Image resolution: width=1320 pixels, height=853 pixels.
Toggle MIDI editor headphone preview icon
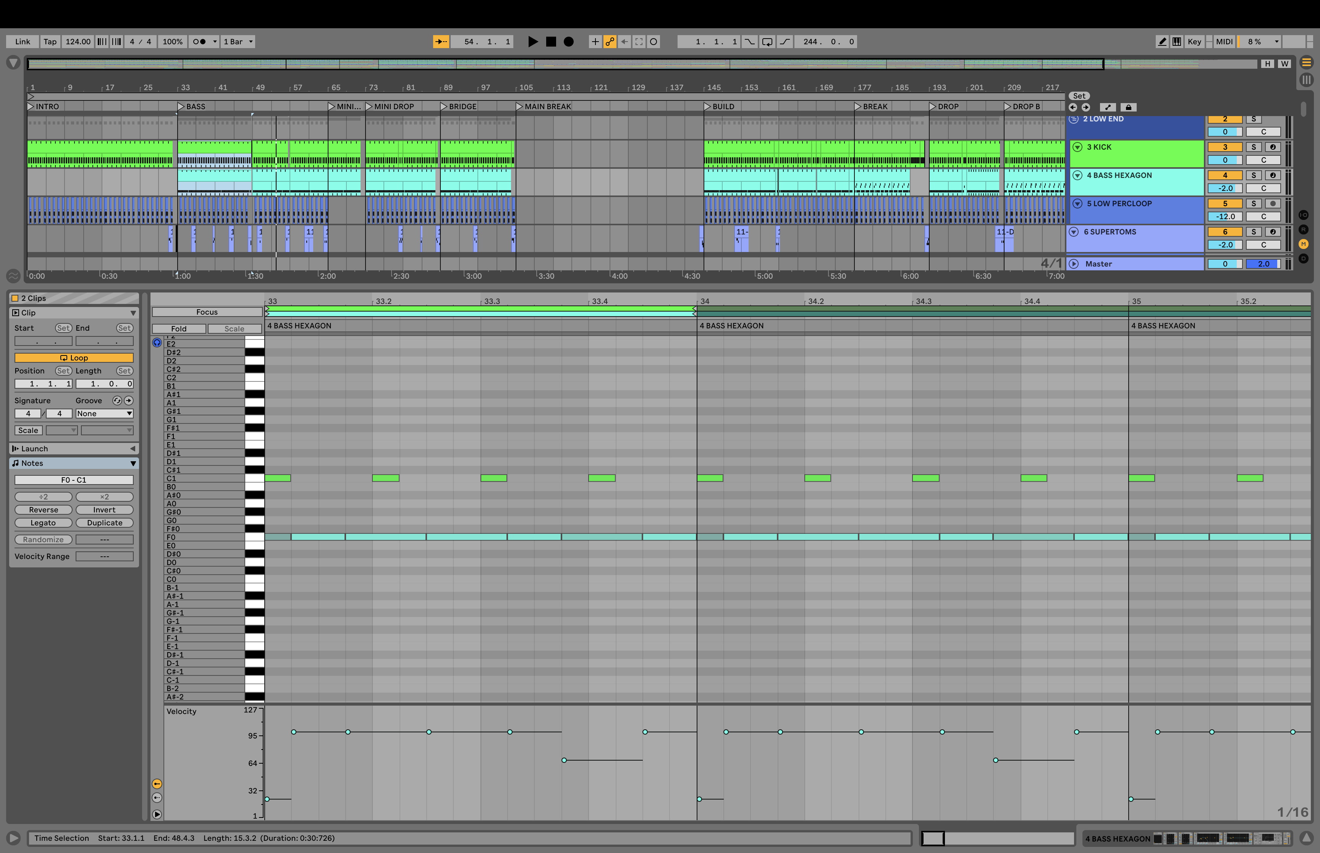tap(157, 343)
